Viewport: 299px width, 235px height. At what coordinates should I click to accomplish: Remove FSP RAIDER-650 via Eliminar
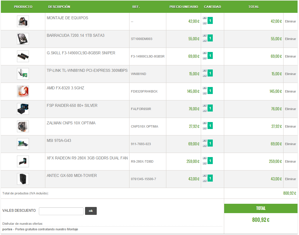tap(291, 109)
